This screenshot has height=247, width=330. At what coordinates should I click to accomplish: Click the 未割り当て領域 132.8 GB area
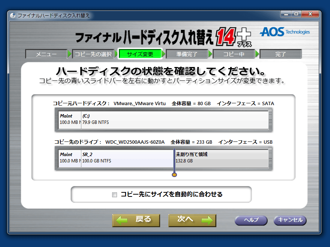(222, 158)
